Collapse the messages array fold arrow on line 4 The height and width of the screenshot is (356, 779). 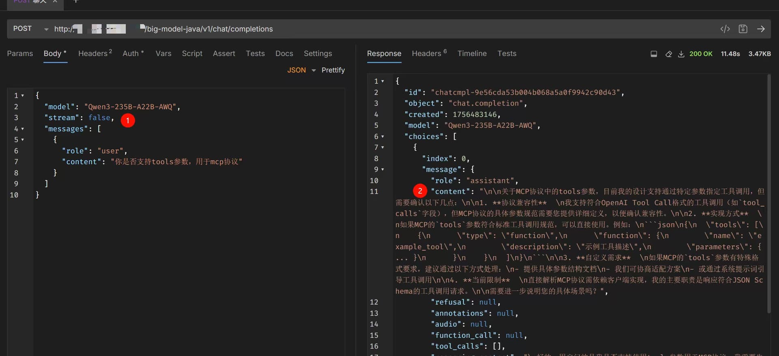click(x=23, y=129)
